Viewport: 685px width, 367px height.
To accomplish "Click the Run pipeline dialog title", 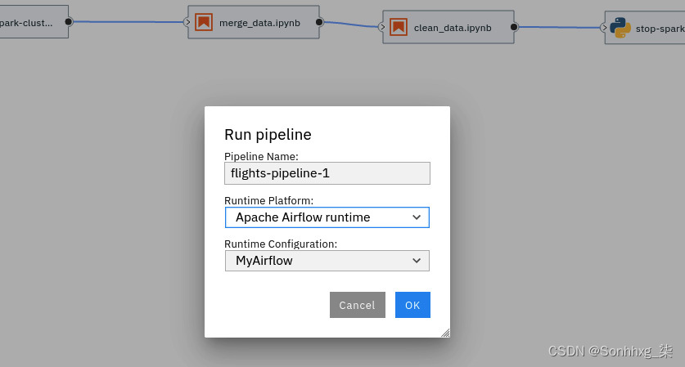I will [x=268, y=134].
